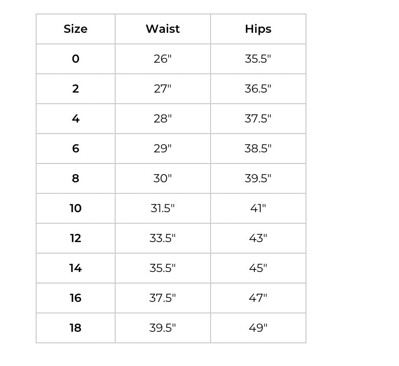Screen dimensions: 399x366
Task: Click the 49" hips measurement
Action: click(258, 328)
